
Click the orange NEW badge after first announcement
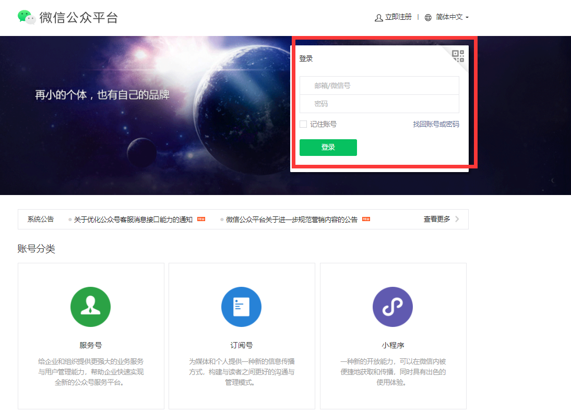click(x=201, y=220)
